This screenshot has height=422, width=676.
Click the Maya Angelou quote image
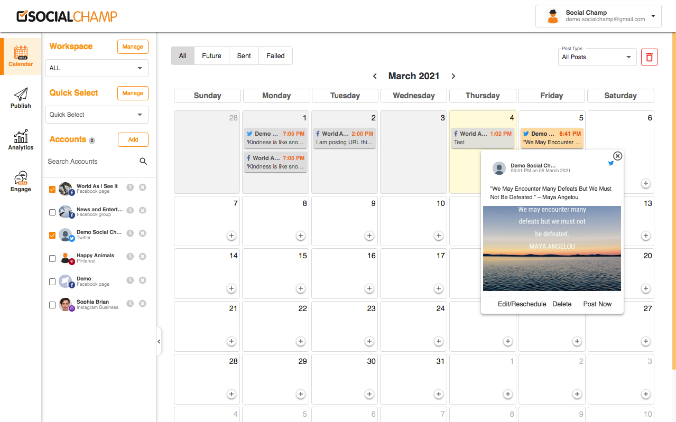[x=552, y=248]
